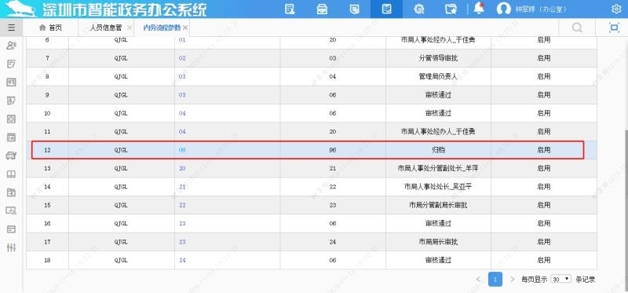Click link 06 in row 12
The image size is (628, 293).
click(x=182, y=150)
